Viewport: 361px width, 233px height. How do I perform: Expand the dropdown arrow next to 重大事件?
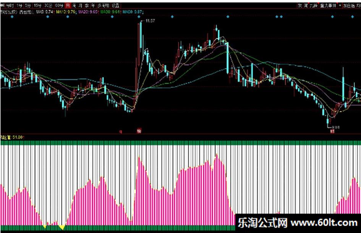coord(340,5)
